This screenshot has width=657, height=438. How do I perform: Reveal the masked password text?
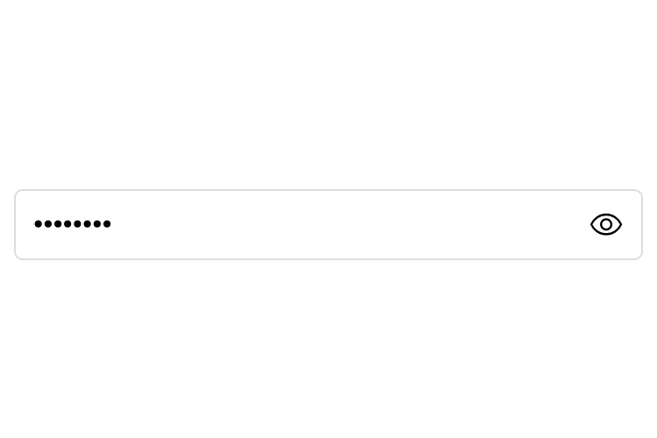605,224
